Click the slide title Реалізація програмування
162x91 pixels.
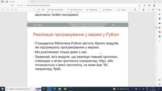76,35
